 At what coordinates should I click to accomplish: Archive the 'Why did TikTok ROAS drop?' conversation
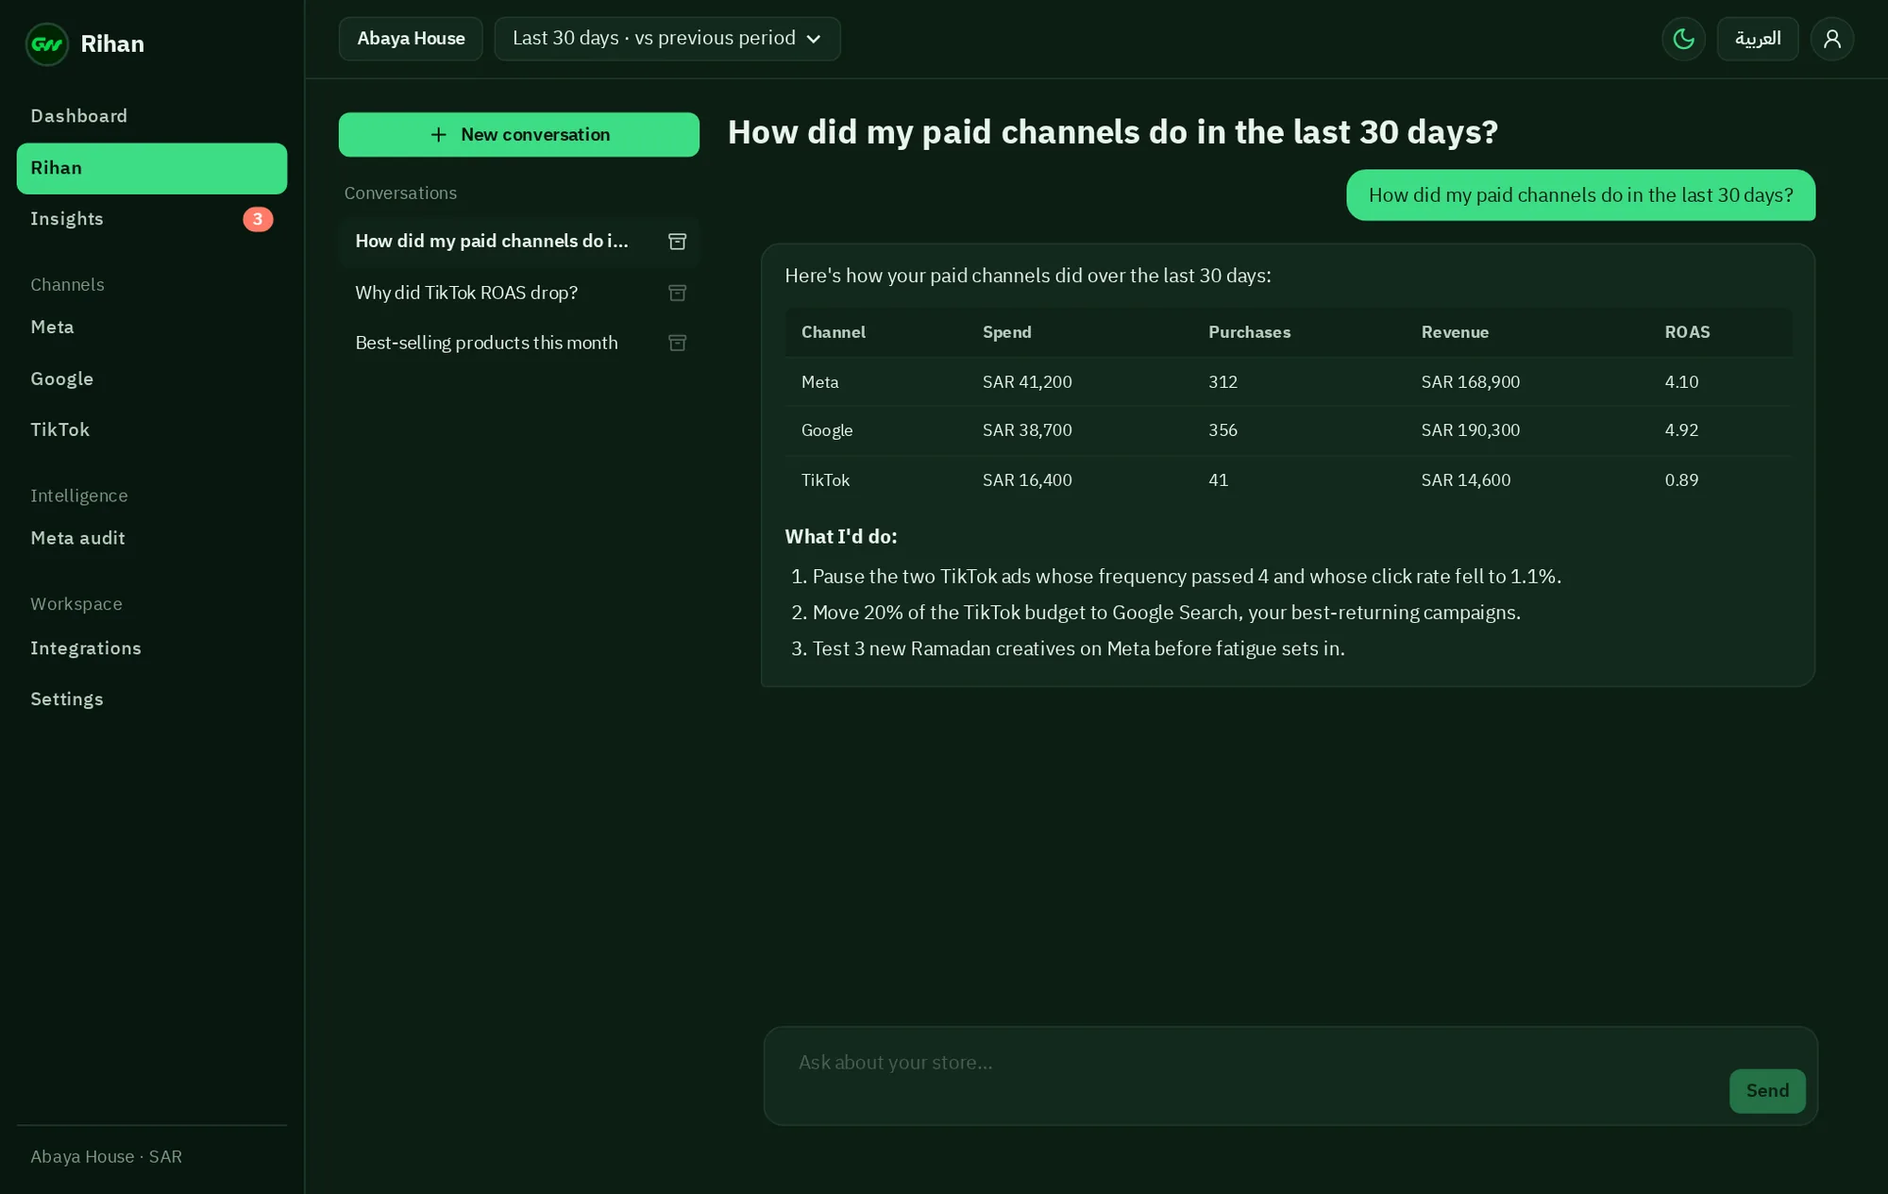tap(677, 293)
